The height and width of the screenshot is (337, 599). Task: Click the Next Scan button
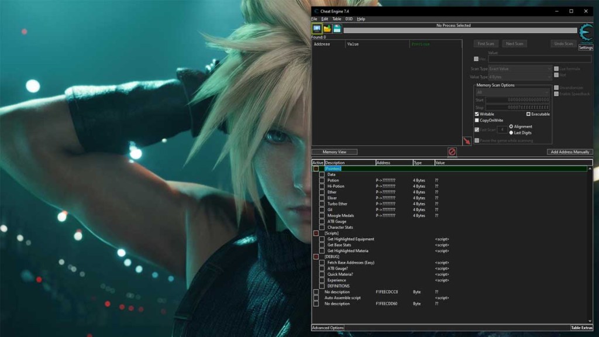pyautogui.click(x=515, y=43)
